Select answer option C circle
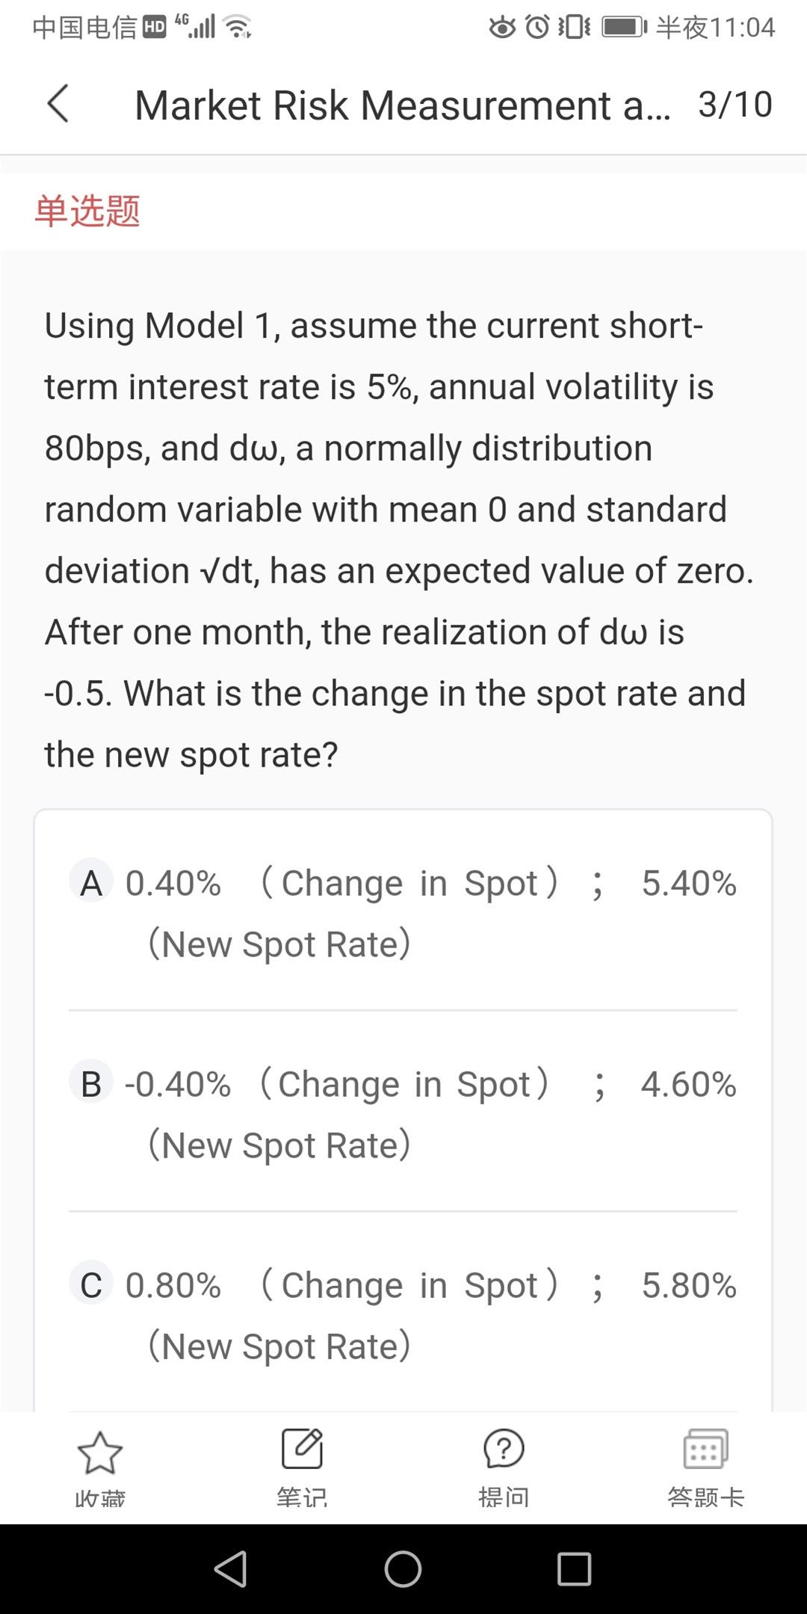The image size is (807, 1614). pyautogui.click(x=91, y=1284)
